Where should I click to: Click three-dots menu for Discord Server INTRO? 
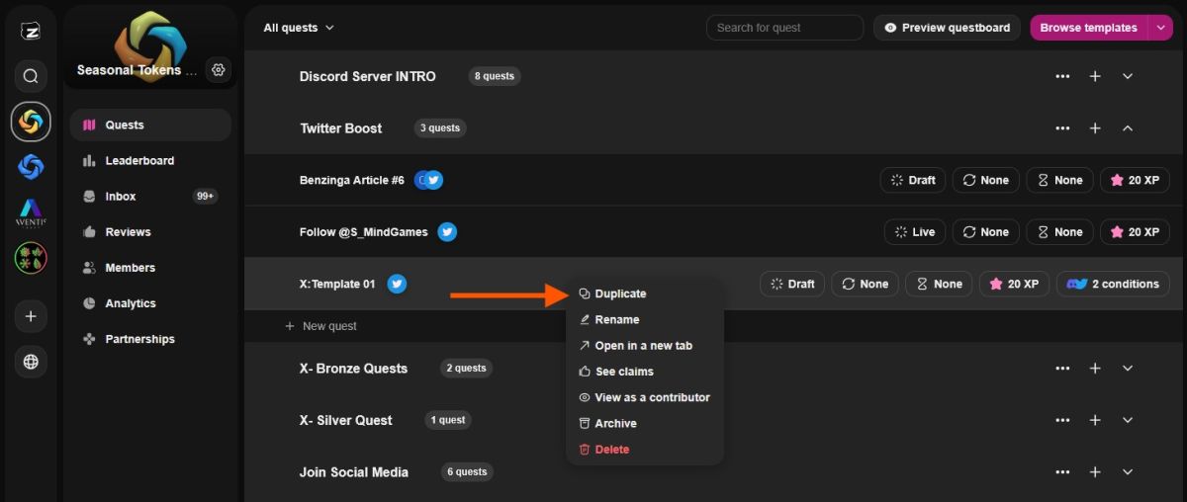coord(1062,76)
